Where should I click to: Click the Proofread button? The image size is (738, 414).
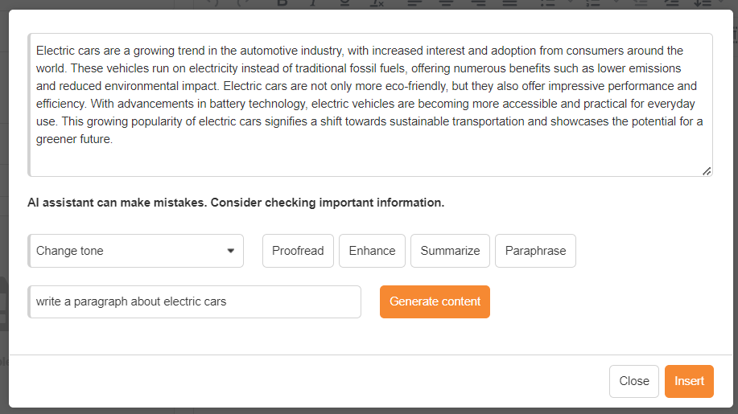pos(298,251)
